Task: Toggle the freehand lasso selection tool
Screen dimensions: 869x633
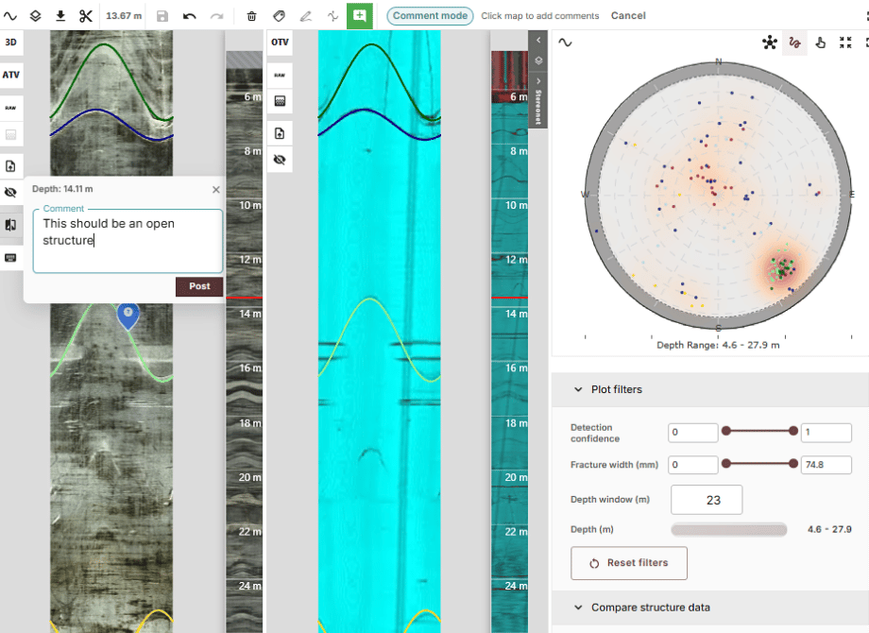Action: pyautogui.click(x=794, y=43)
